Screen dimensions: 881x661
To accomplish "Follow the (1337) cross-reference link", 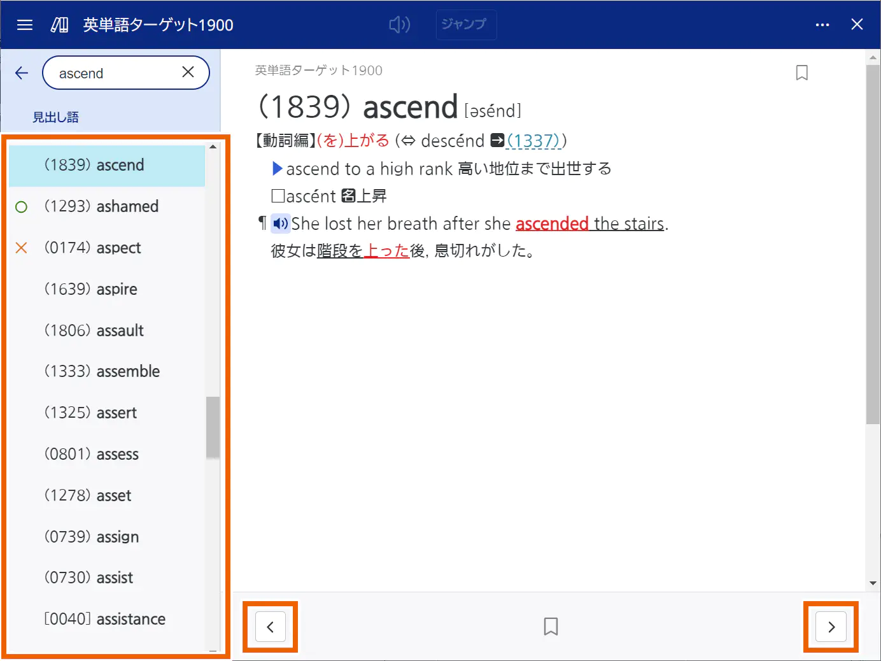I will [533, 141].
